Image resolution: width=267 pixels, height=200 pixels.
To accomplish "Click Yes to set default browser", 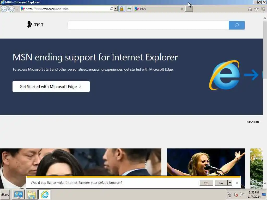I will pyautogui.click(x=206, y=183).
